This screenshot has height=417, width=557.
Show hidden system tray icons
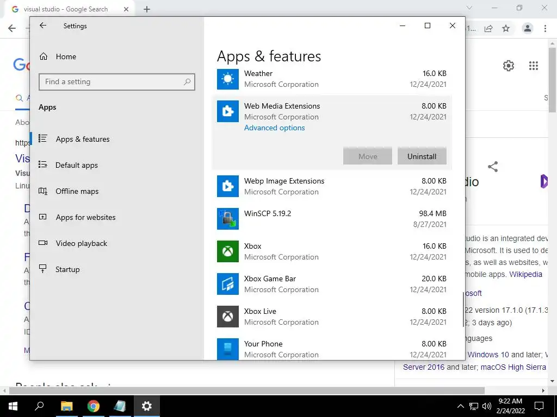[x=460, y=406]
